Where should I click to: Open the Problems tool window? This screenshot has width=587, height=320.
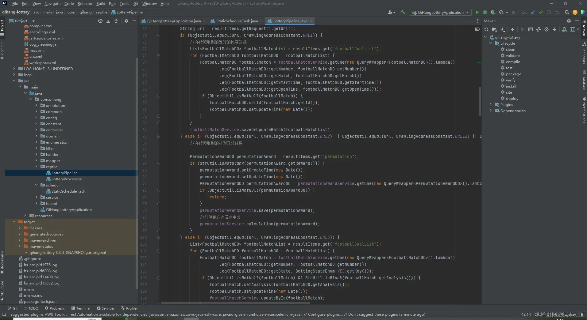click(x=55, y=308)
